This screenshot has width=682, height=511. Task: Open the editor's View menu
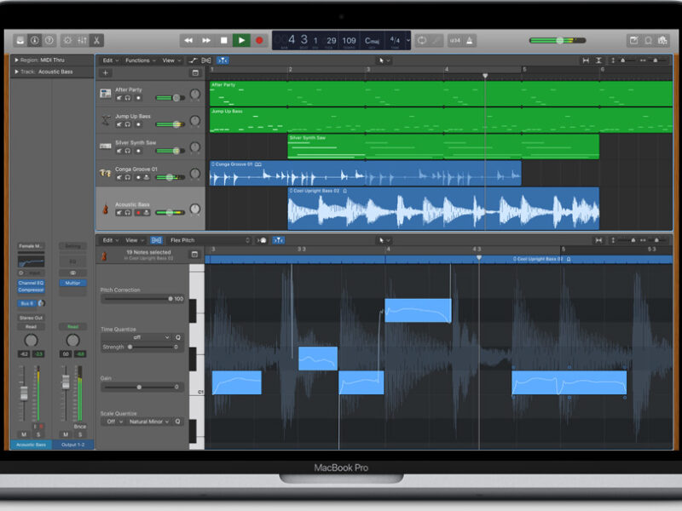click(x=134, y=240)
